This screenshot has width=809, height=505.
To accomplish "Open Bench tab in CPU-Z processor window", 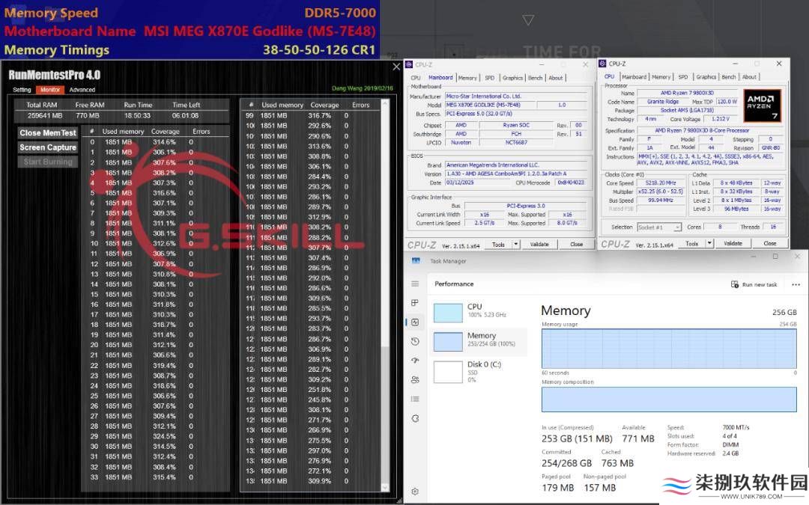I will (729, 77).
